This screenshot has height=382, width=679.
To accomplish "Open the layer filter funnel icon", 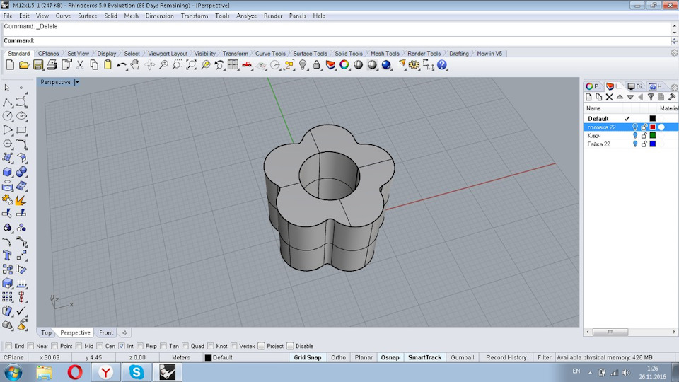I will point(651,97).
